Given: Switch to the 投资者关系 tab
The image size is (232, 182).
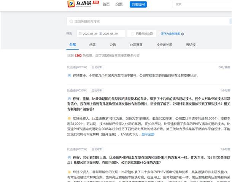Looking at the screenshot, I should 164,45.
